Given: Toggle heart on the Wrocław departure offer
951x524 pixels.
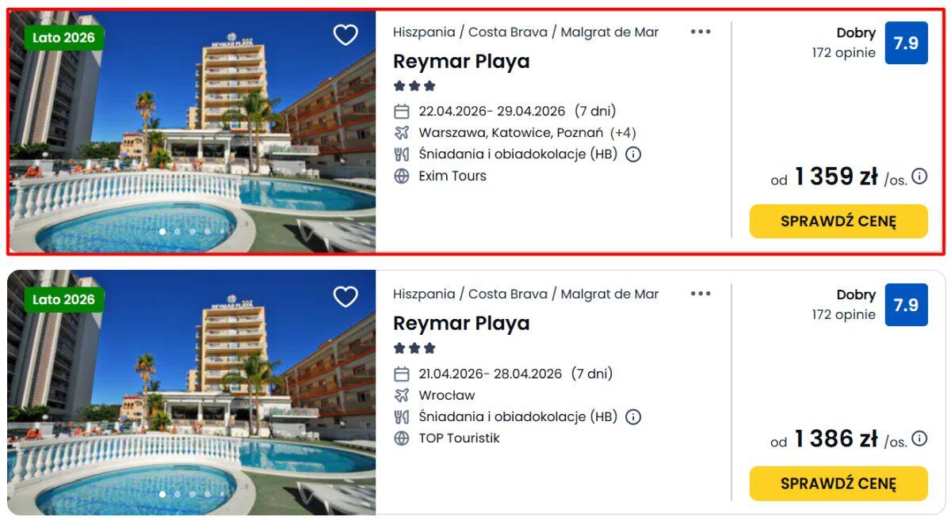Looking at the screenshot, I should click(x=346, y=297).
